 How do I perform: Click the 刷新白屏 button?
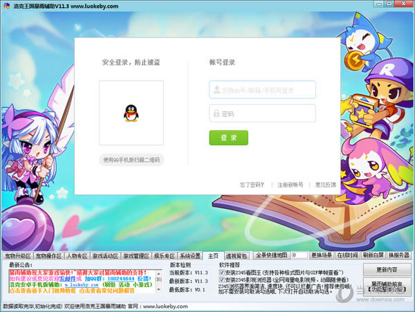tap(373, 255)
